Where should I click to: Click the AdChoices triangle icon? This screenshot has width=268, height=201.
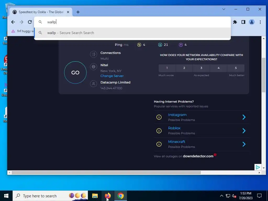tap(258, 167)
